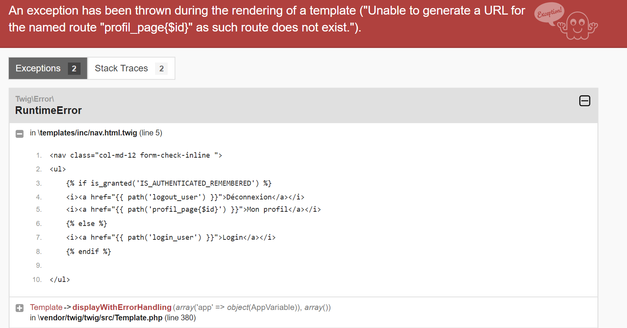Image resolution: width=627 pixels, height=328 pixels.
Task: Click code line 5 with profil_page path
Action: coord(193,209)
